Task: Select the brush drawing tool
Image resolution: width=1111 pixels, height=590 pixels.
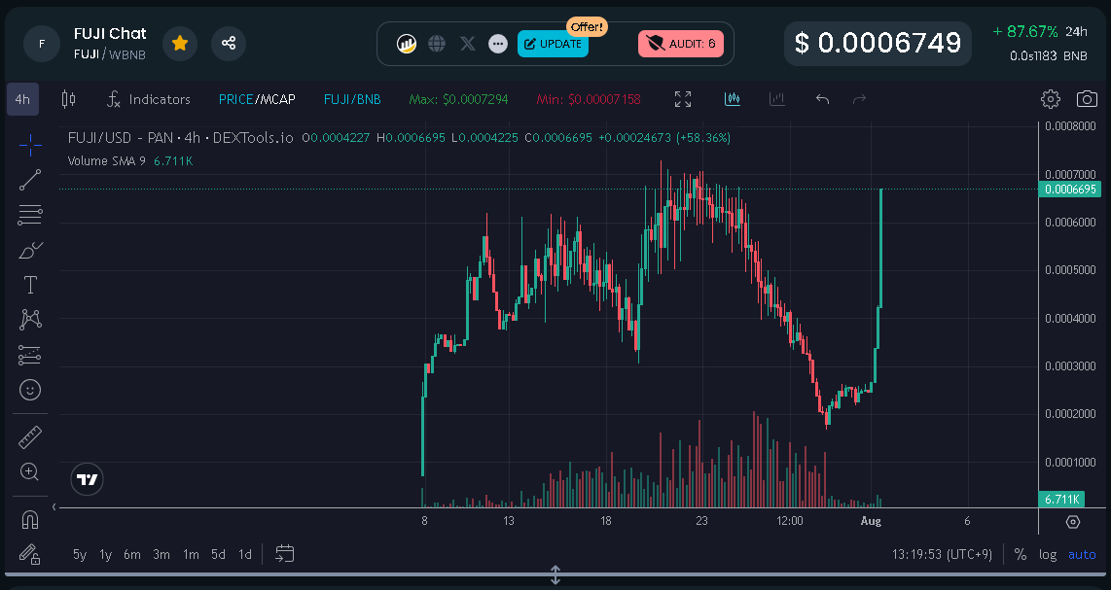Action: pyautogui.click(x=30, y=250)
